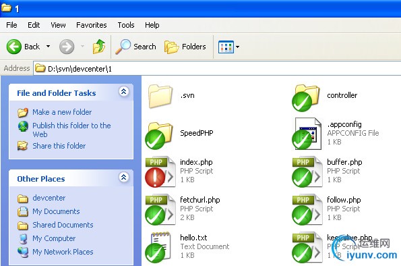Select the follow.php file icon
Screen dimensions: 401x266
tap(307, 209)
